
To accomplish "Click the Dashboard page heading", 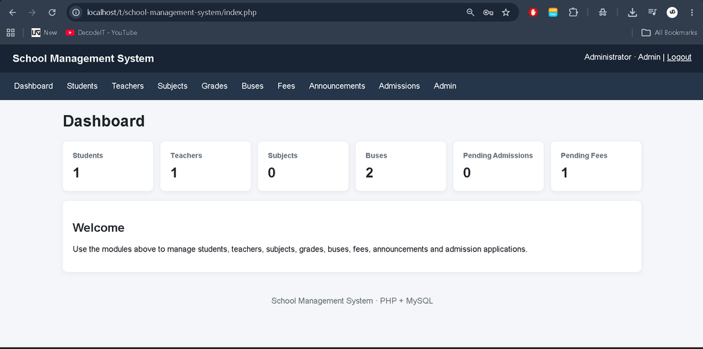I will 104,121.
